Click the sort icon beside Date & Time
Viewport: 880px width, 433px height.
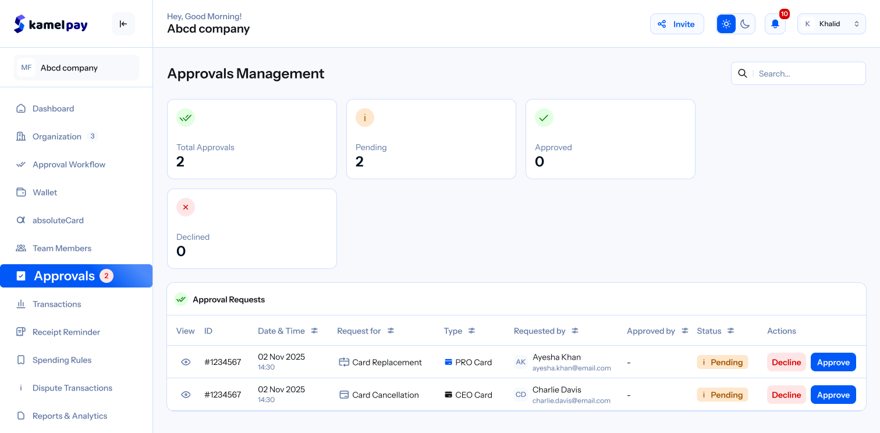(x=314, y=331)
